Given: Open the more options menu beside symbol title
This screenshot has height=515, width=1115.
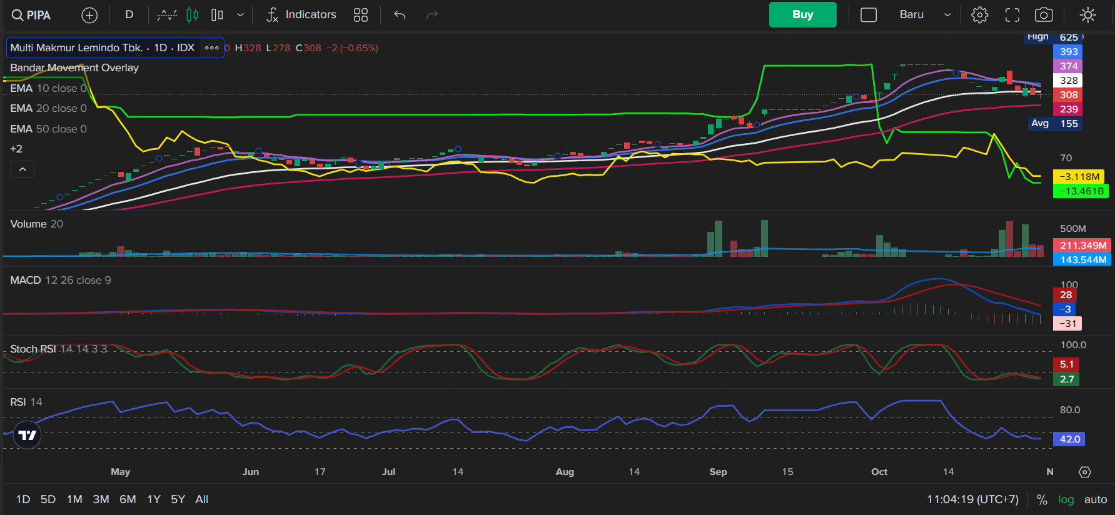Looking at the screenshot, I should pos(212,48).
